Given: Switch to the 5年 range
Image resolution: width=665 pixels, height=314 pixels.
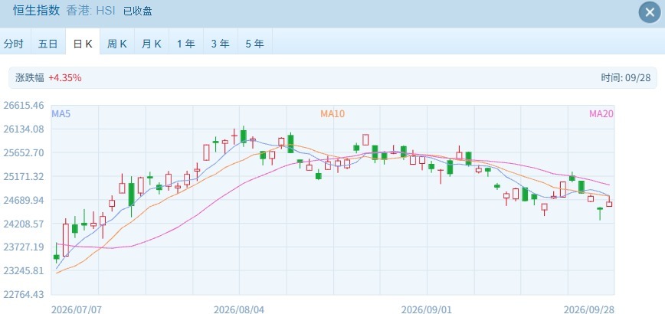Looking at the screenshot, I should [x=255, y=44].
